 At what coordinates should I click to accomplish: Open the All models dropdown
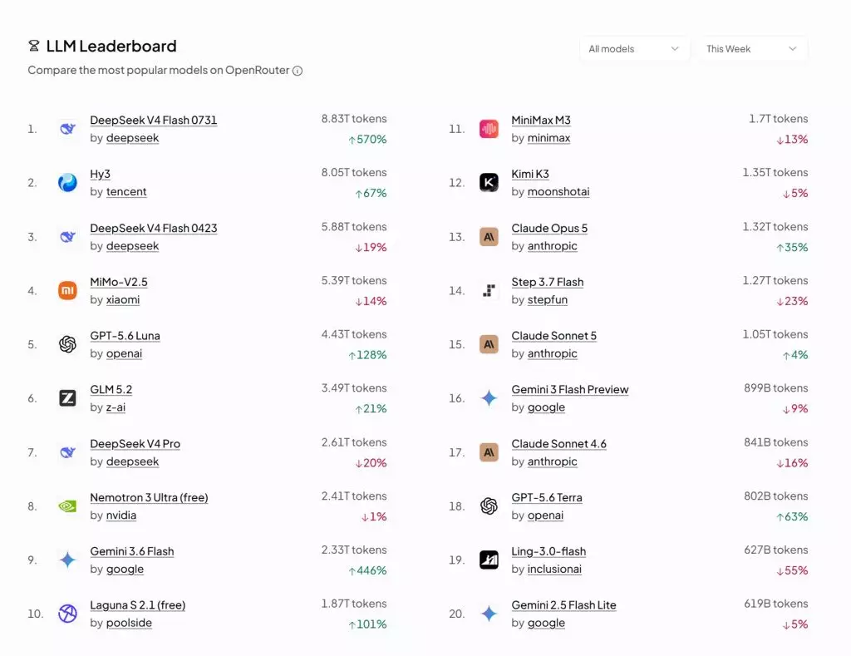tap(634, 49)
